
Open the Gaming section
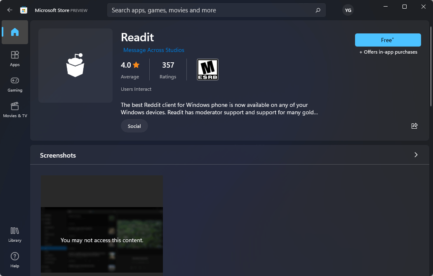pos(15,84)
